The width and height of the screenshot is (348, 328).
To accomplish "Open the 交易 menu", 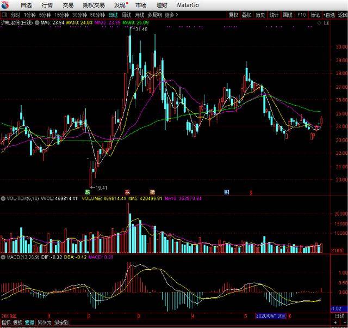I will [68, 5].
